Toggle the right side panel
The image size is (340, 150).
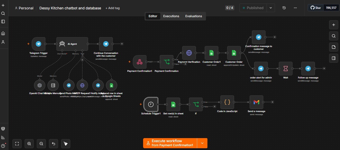(334, 58)
